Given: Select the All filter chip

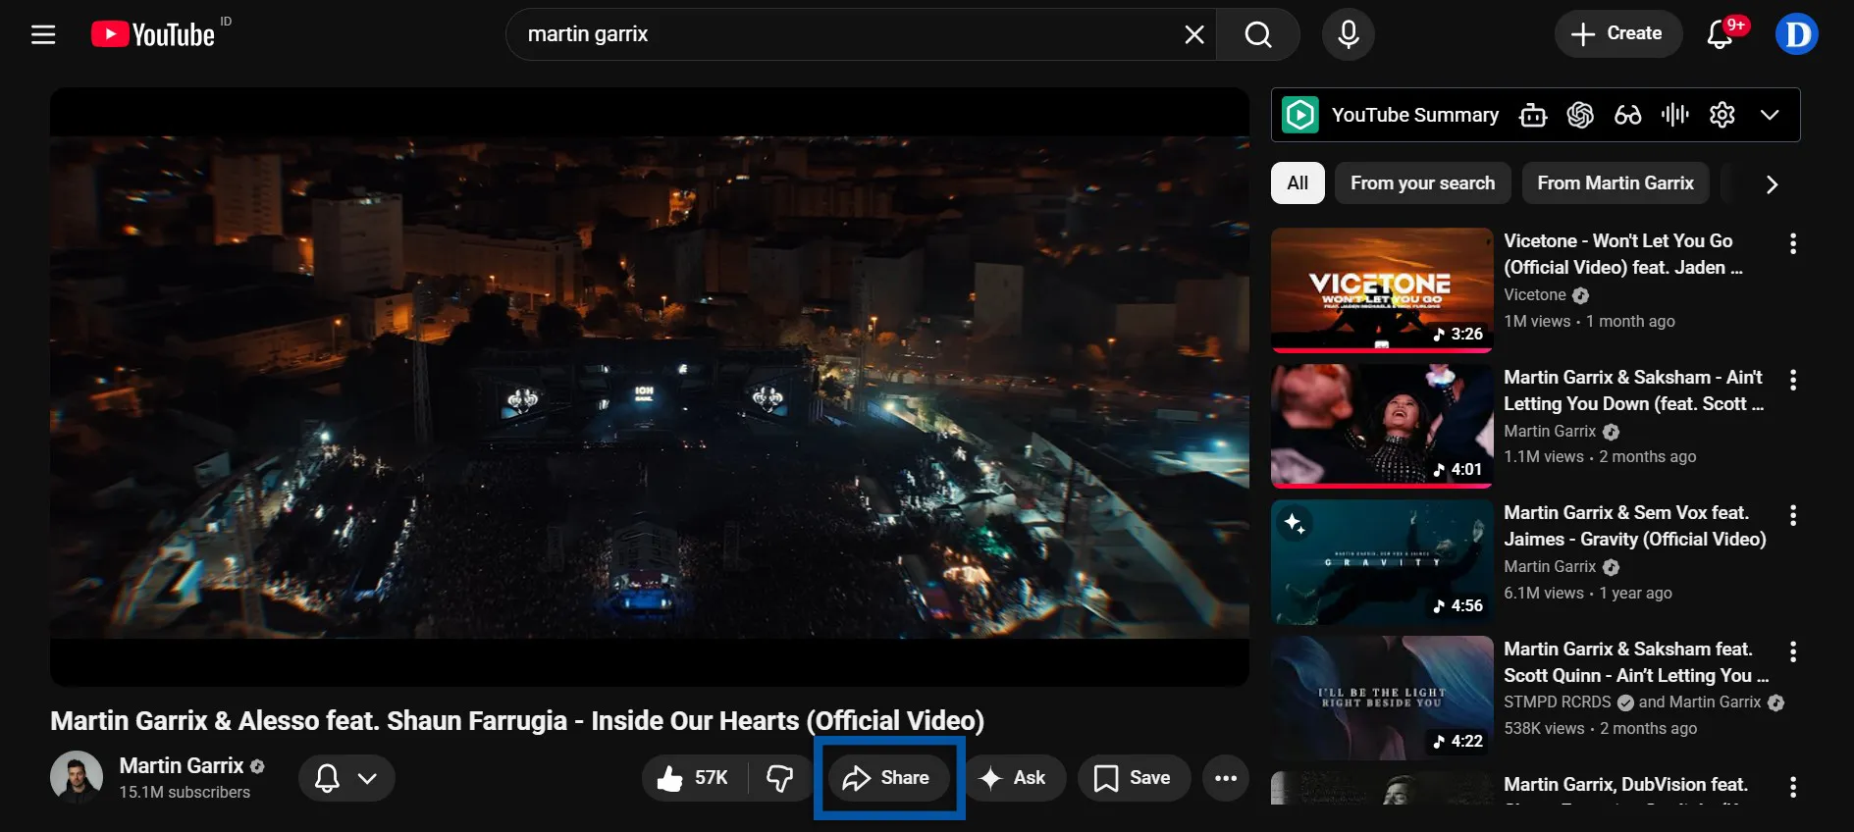Looking at the screenshot, I should (1298, 183).
